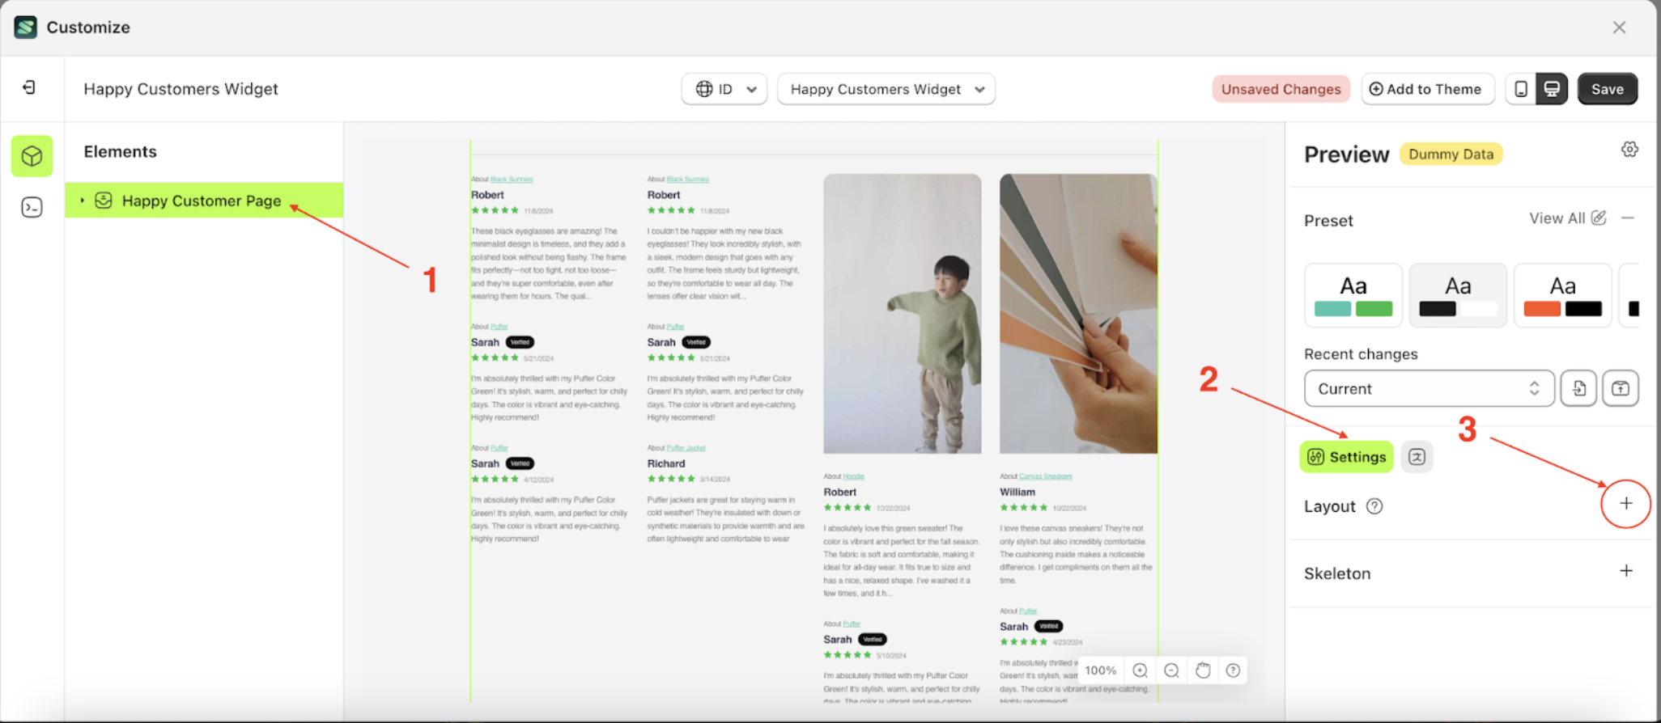Click the Unsaved Changes badge
The image size is (1661, 723).
pyautogui.click(x=1281, y=89)
